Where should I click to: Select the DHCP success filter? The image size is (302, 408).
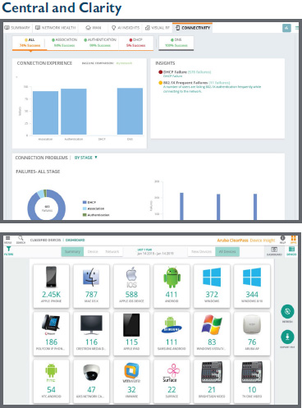pos(136,43)
